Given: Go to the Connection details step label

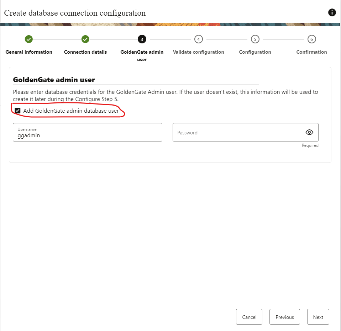Looking at the screenshot, I should 85,52.
